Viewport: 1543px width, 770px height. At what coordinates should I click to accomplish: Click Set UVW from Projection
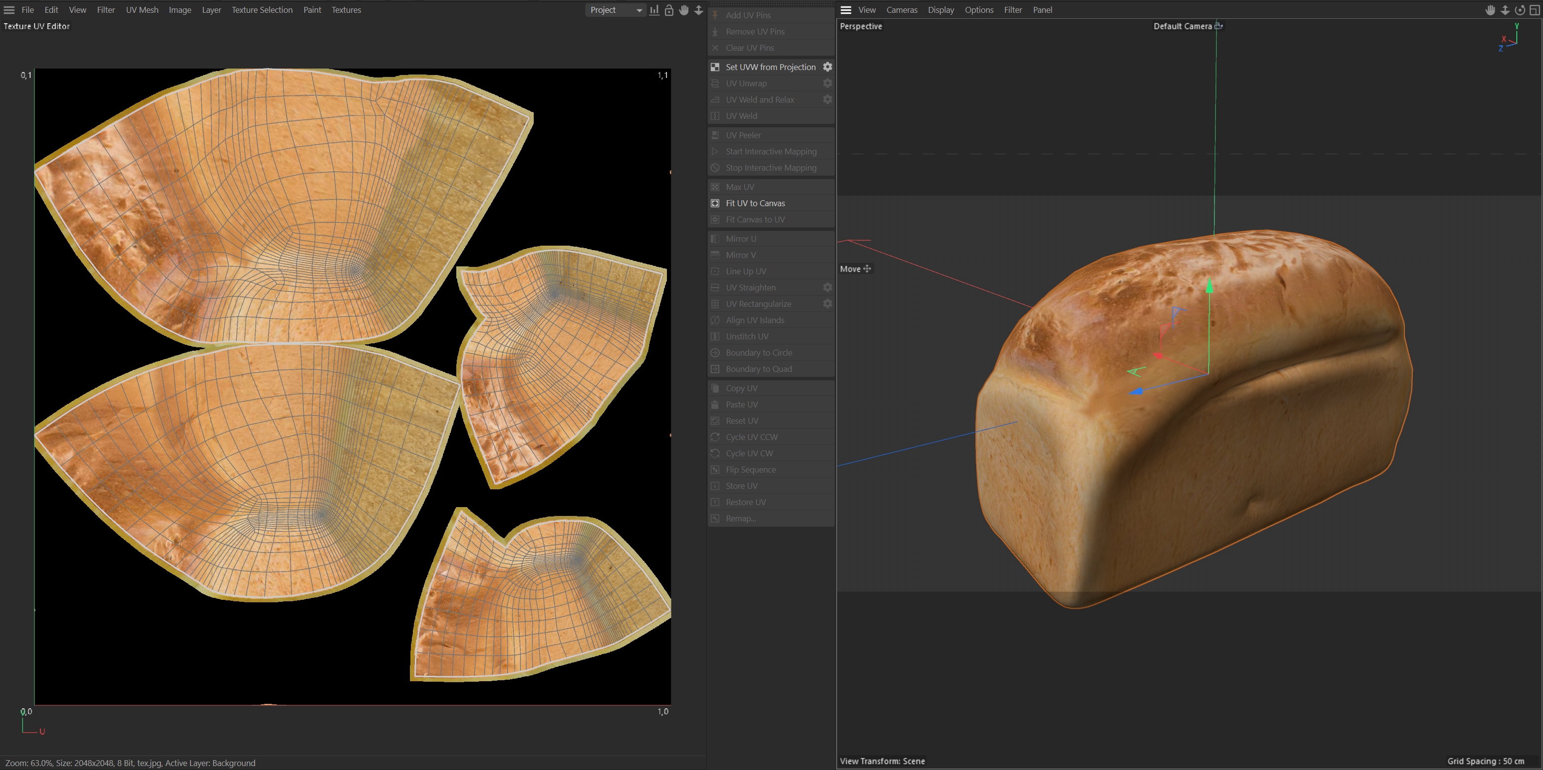771,67
